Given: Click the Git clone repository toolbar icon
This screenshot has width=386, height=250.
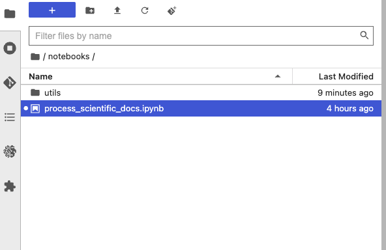Looking at the screenshot, I should [172, 10].
